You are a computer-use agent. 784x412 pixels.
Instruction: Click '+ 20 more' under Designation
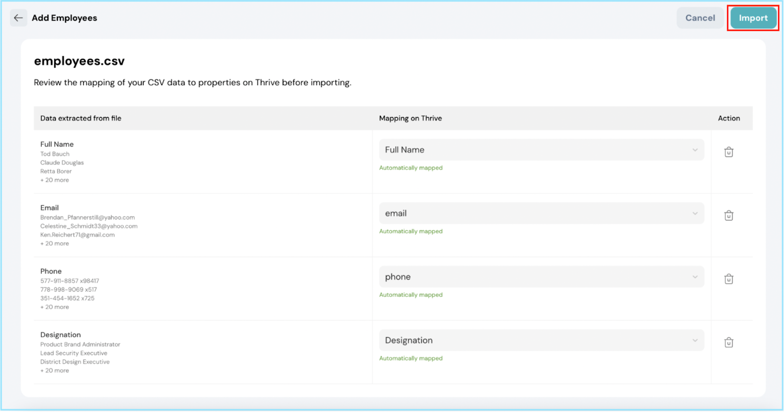click(x=55, y=371)
